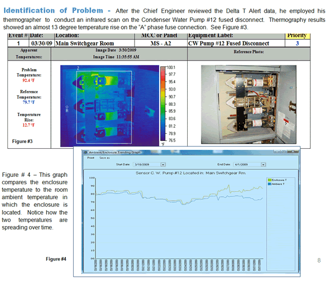Screen dimensions: 329x281
Task: Click the 'Figure #4' caption label
Action: tap(56, 259)
